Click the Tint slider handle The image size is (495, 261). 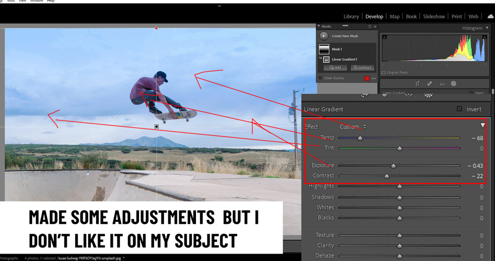tap(399, 148)
